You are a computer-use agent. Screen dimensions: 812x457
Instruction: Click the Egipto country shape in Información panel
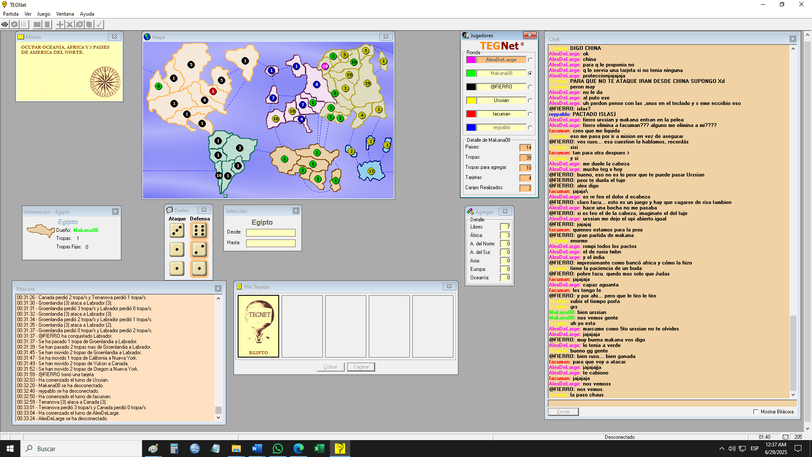tap(41, 230)
